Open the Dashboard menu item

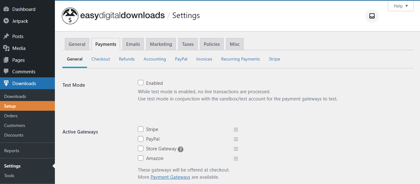coord(24,9)
